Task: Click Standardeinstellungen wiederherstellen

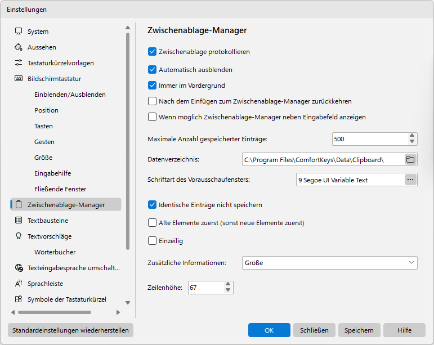Action: 70,330
